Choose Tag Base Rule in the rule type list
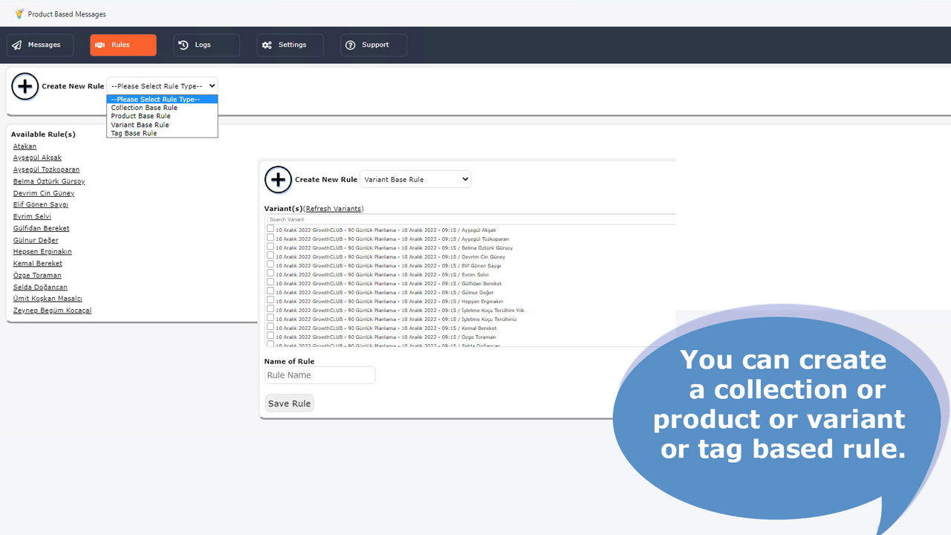Viewport: 951px width, 535px height. click(132, 133)
